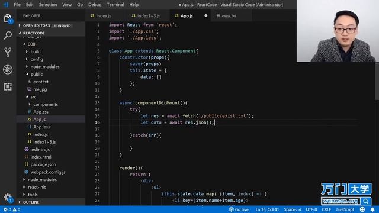379x213 pixels.
Task: Open the Edit menu
Action: point(30,4)
